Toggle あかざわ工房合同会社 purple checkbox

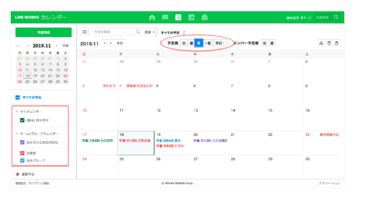click(x=22, y=142)
